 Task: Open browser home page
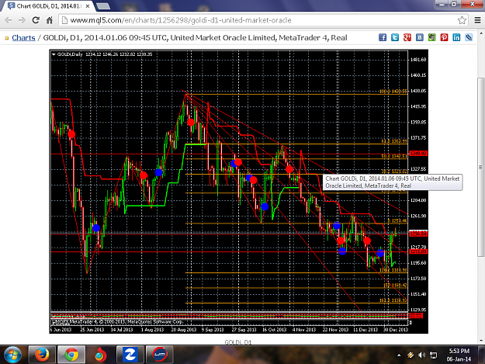[x=50, y=20]
